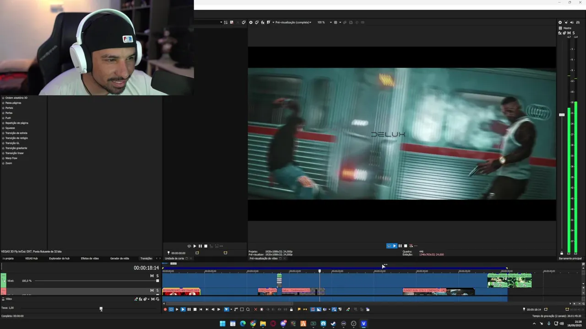Switch to the Efeitos de vídeo tab
Image resolution: width=586 pixels, height=329 pixels.
click(x=90, y=258)
